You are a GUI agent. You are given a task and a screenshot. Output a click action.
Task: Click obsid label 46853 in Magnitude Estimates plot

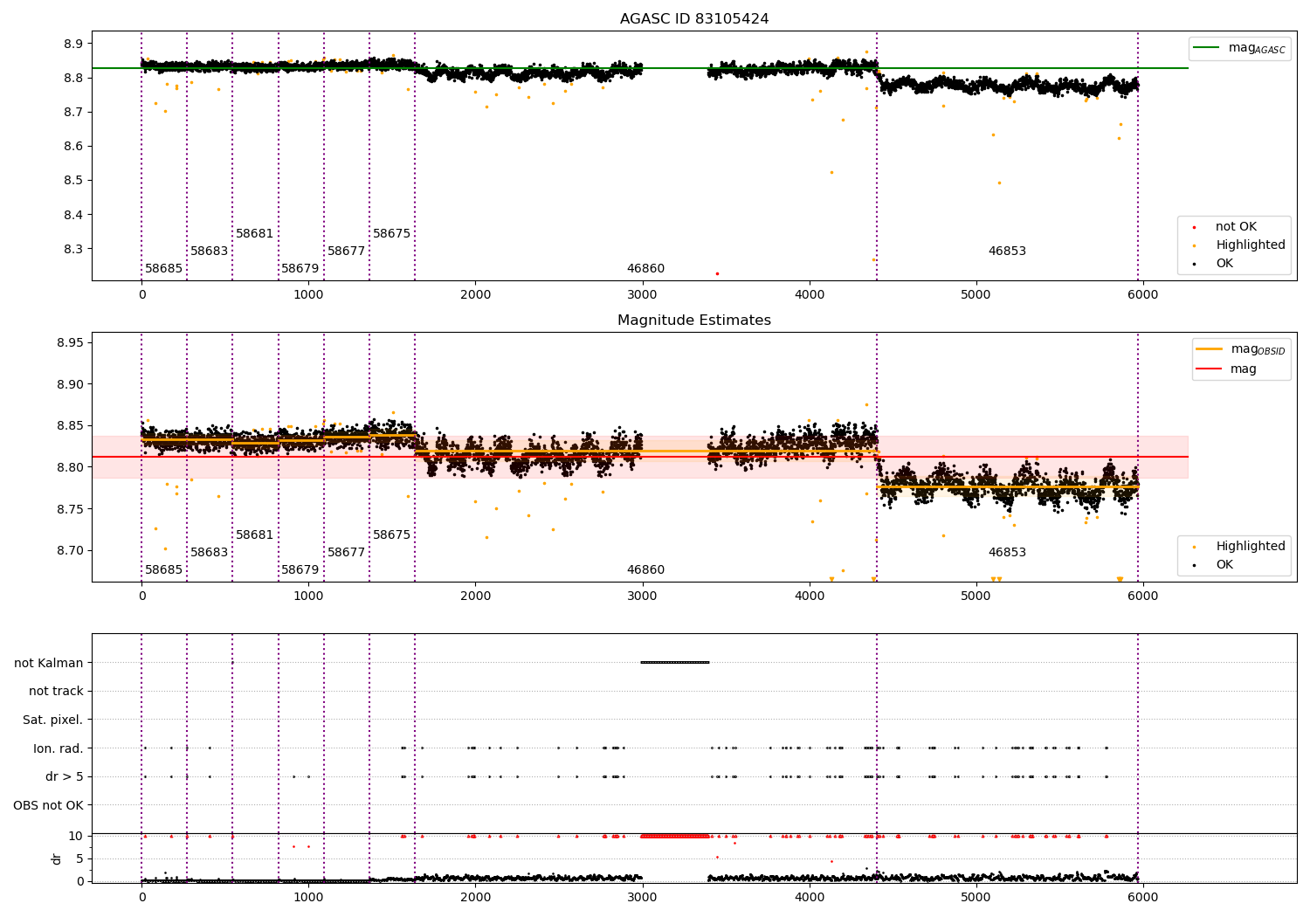(x=1008, y=553)
